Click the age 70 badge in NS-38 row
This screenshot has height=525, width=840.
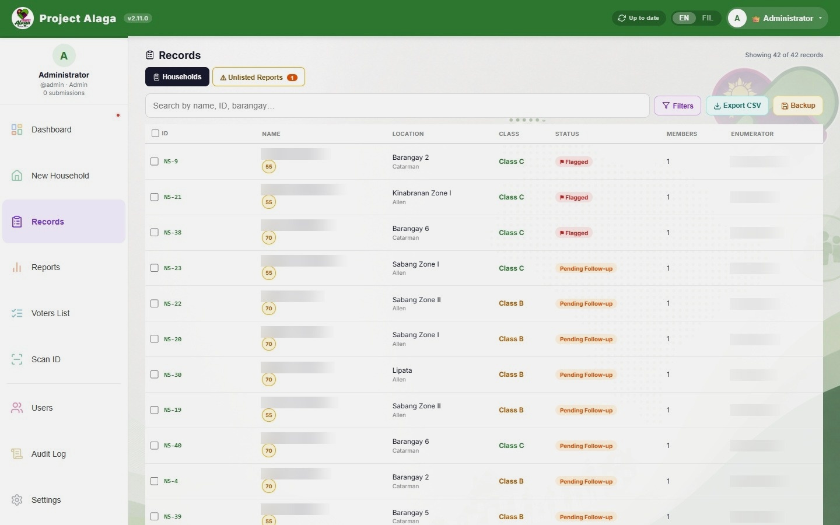click(268, 238)
